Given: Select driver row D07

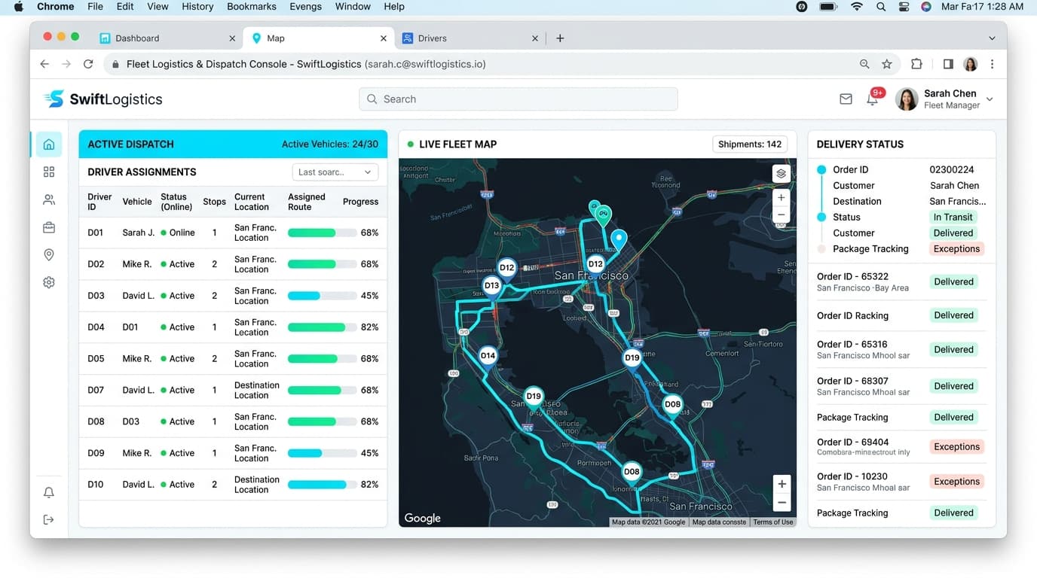Looking at the screenshot, I should click(x=233, y=391).
